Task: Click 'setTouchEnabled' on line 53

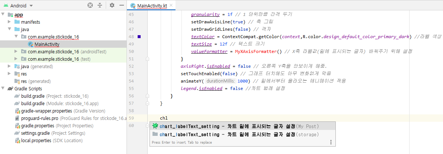Action: point(200,74)
